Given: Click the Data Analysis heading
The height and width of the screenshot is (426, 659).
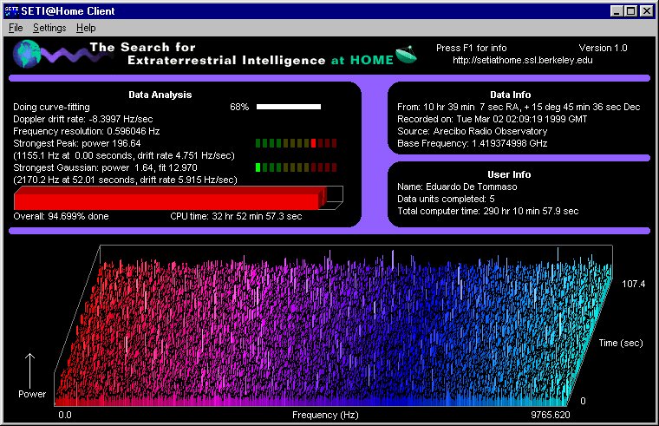Looking at the screenshot, I should click(x=160, y=95).
